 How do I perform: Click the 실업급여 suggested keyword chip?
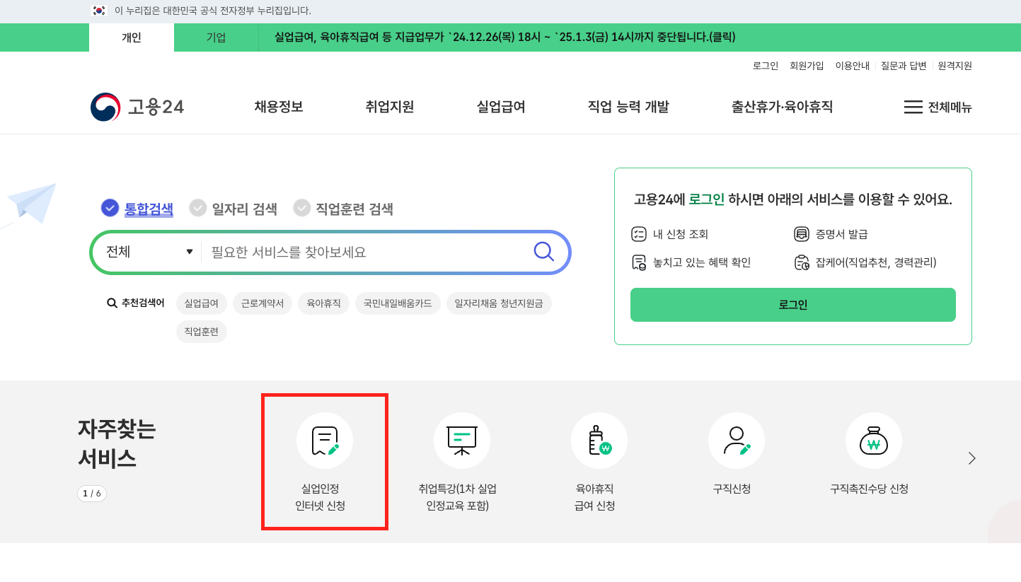(202, 303)
